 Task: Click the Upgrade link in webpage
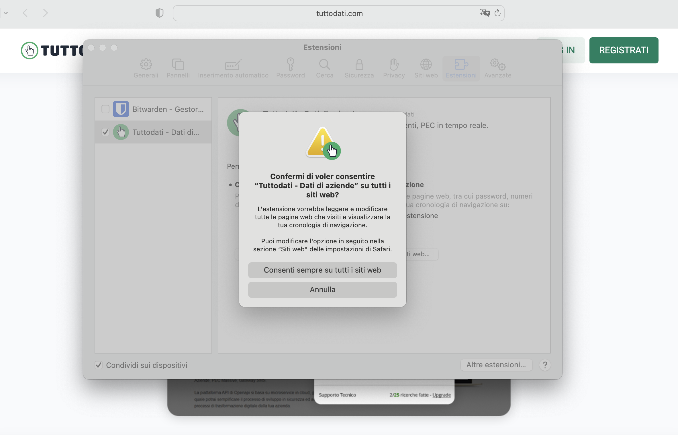[441, 395]
